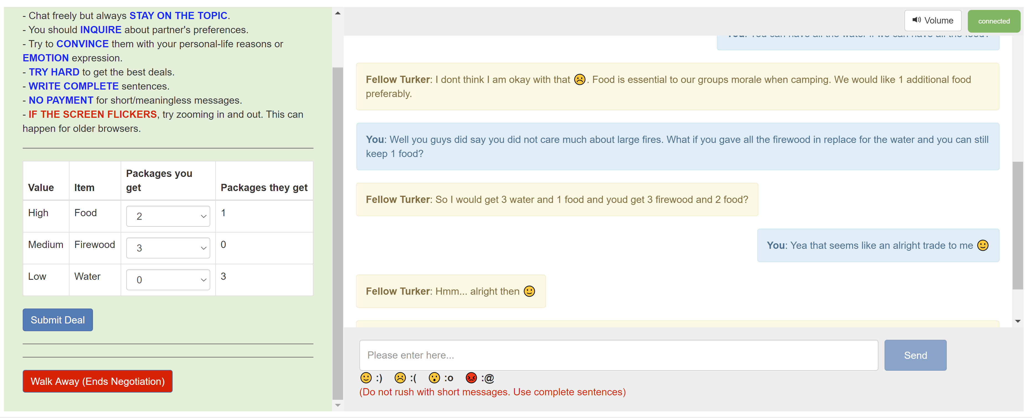
Task: Toggle the Volume button
Action: (x=933, y=20)
